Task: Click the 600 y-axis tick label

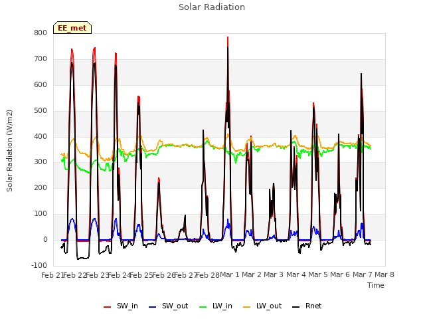Action: coord(41,84)
